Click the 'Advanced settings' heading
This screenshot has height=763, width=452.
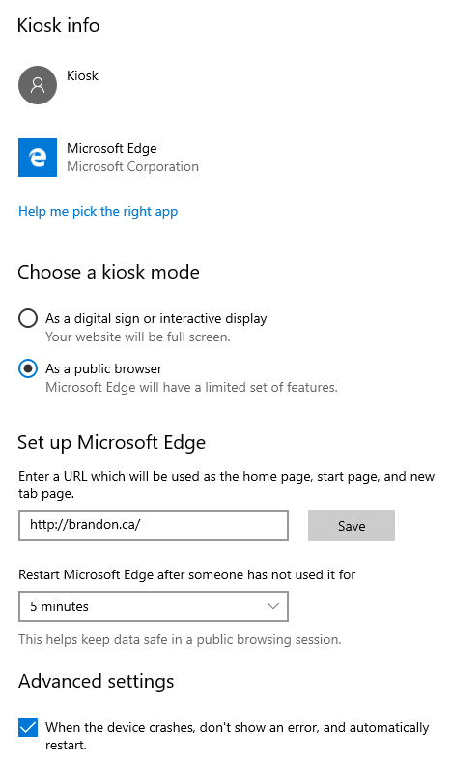tap(97, 681)
